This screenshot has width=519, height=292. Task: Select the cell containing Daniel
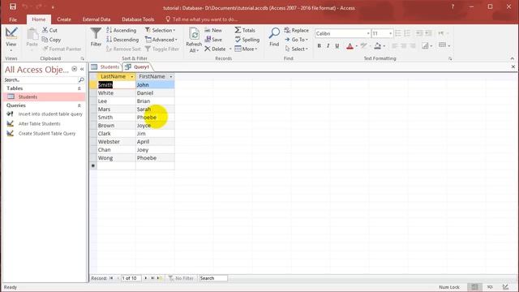pos(155,93)
